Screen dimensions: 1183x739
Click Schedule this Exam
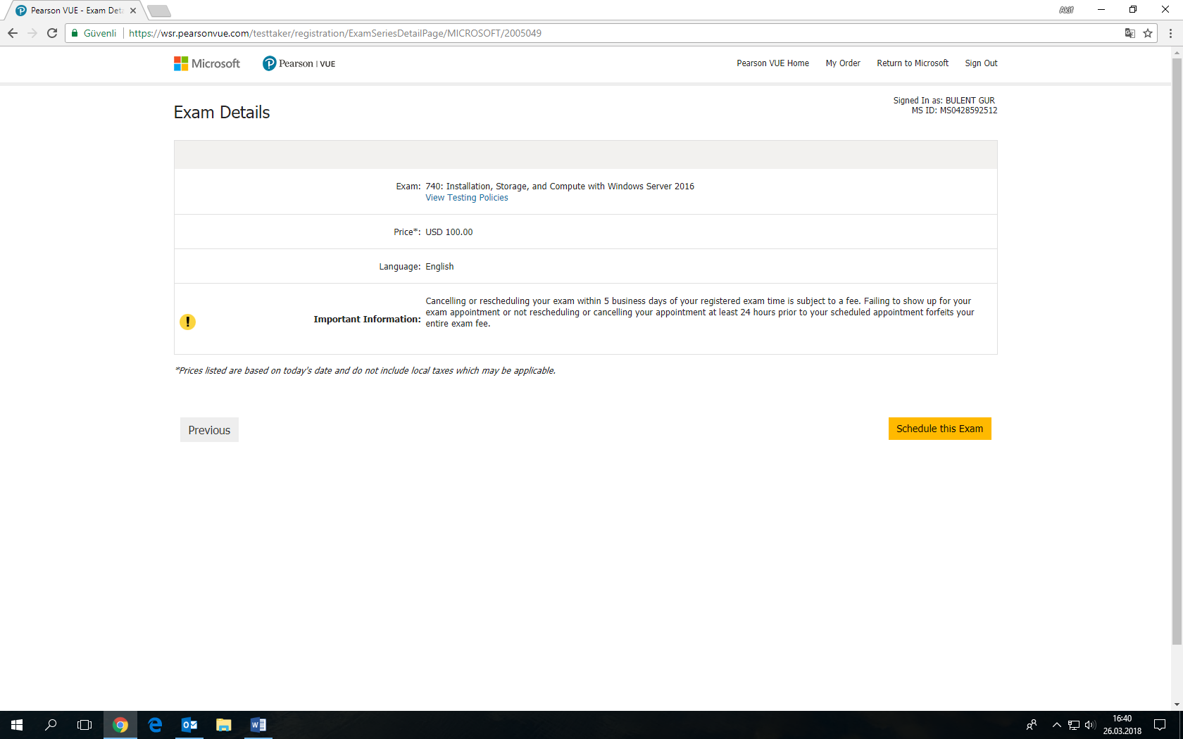click(939, 429)
